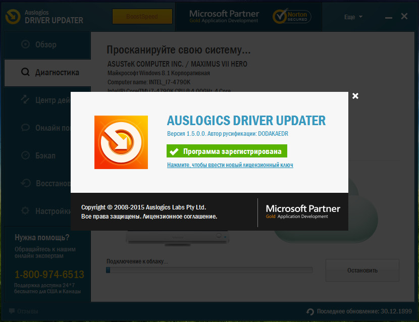The width and height of the screenshot is (419, 322).
Task: Open Отзывы feedback link in status bar
Action: coord(28,311)
